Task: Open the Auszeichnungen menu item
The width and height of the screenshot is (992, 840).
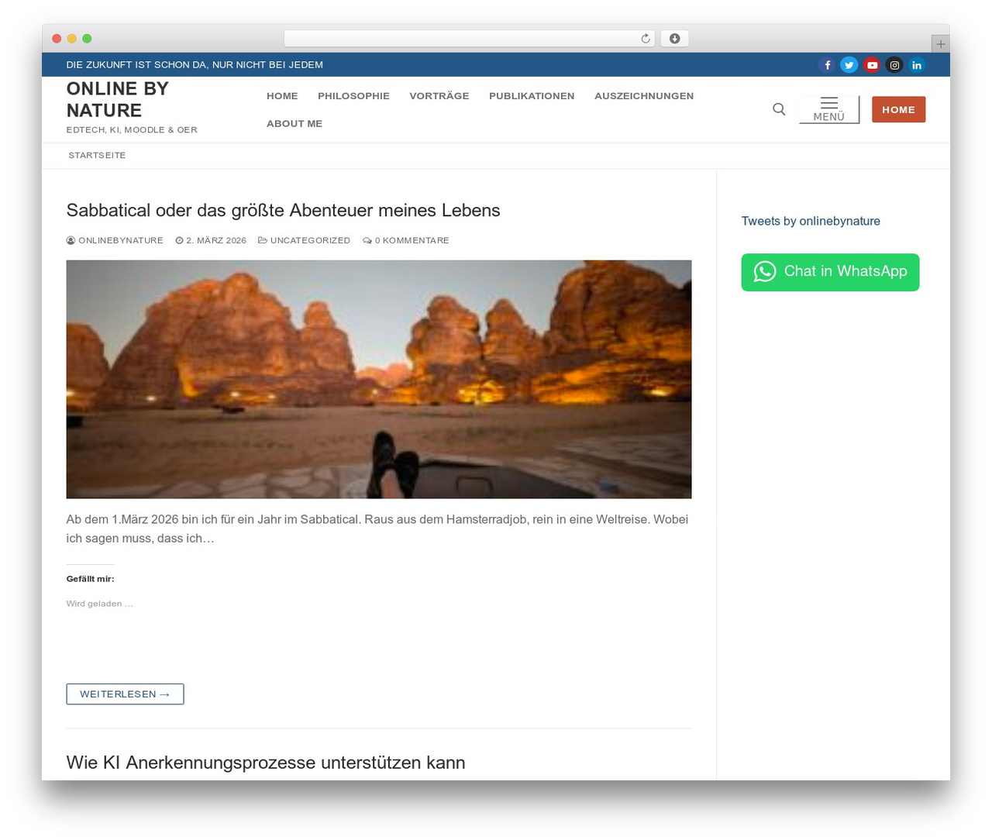Action: point(644,96)
